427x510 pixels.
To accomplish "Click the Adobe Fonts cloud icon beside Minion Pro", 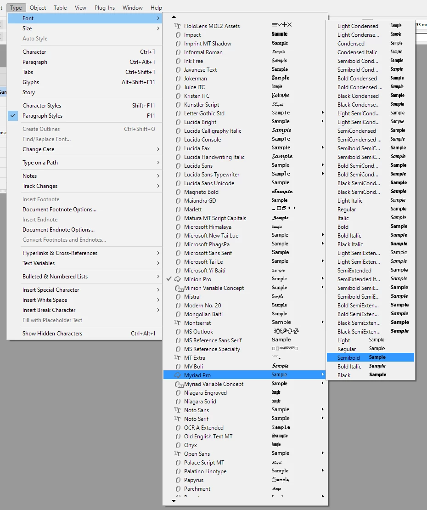I will [177, 279].
